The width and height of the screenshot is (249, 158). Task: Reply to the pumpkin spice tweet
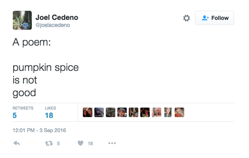pos(17,143)
